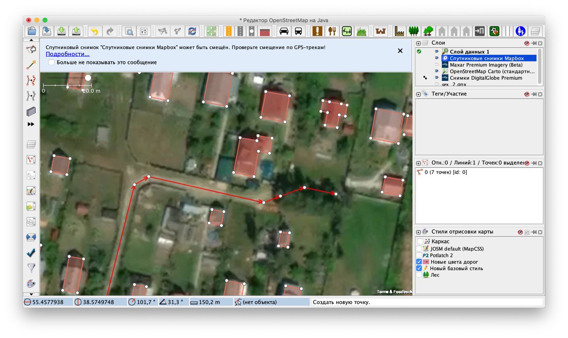This screenshot has height=338, width=568.
Task: Click the scale slider handle on map
Action: pyautogui.click(x=88, y=78)
